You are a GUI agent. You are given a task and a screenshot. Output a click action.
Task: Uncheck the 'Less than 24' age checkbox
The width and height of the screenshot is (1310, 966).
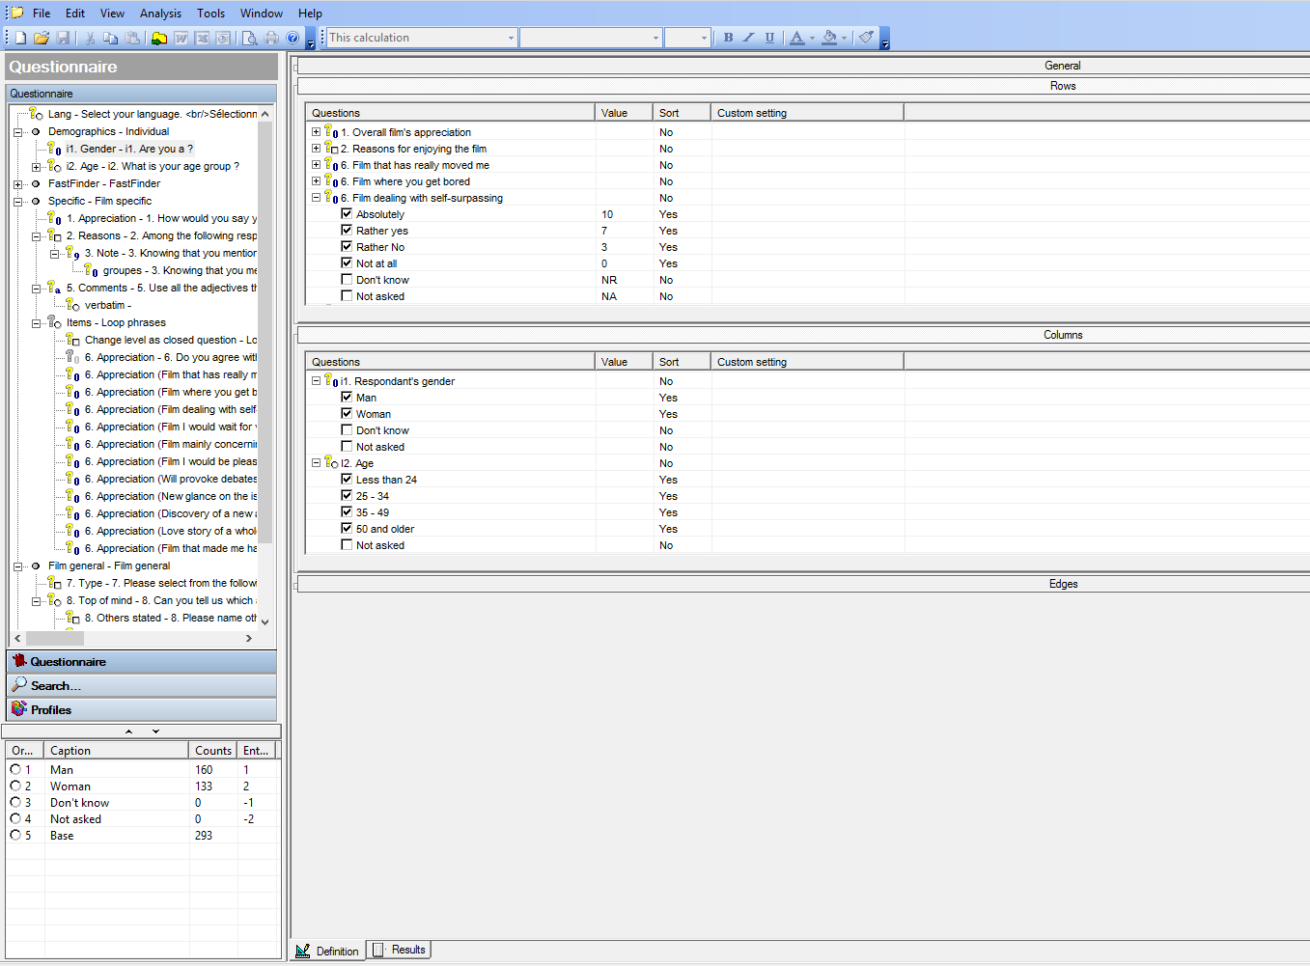point(347,480)
